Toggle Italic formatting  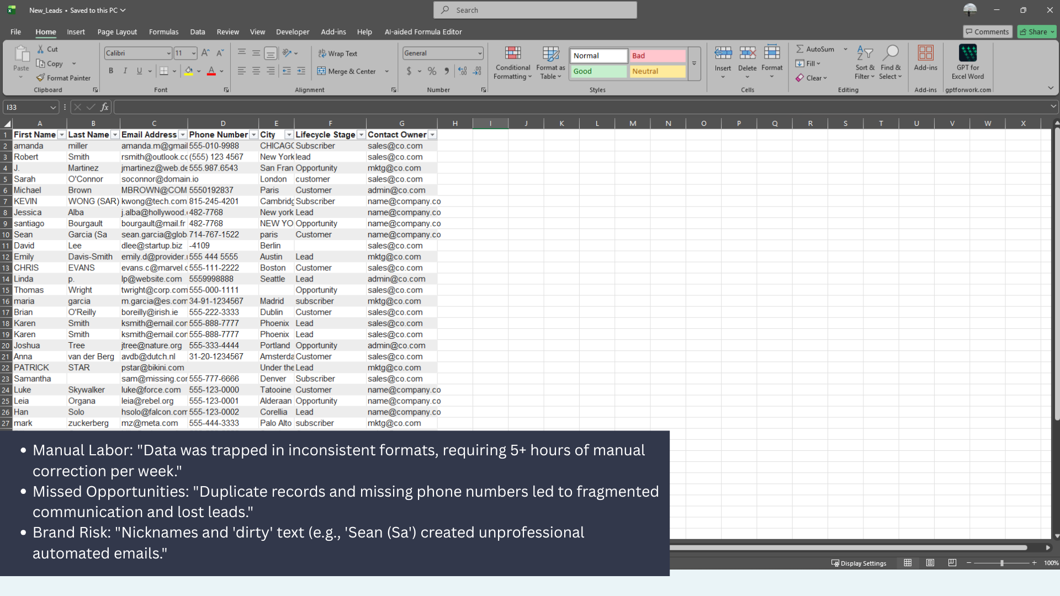[x=125, y=71]
